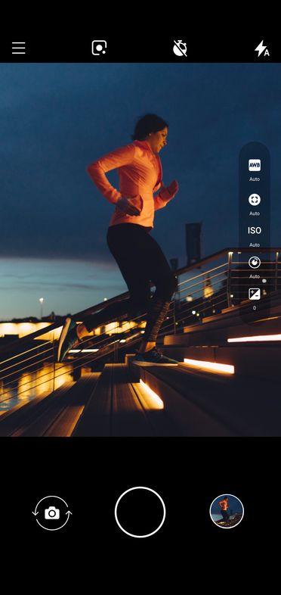Expand the Auto value under ISO
Viewport: 281px width, 595px height.
(255, 245)
